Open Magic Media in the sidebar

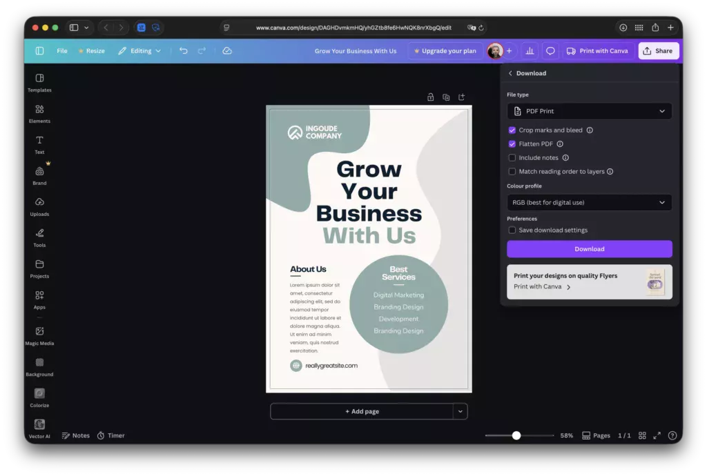click(39, 336)
